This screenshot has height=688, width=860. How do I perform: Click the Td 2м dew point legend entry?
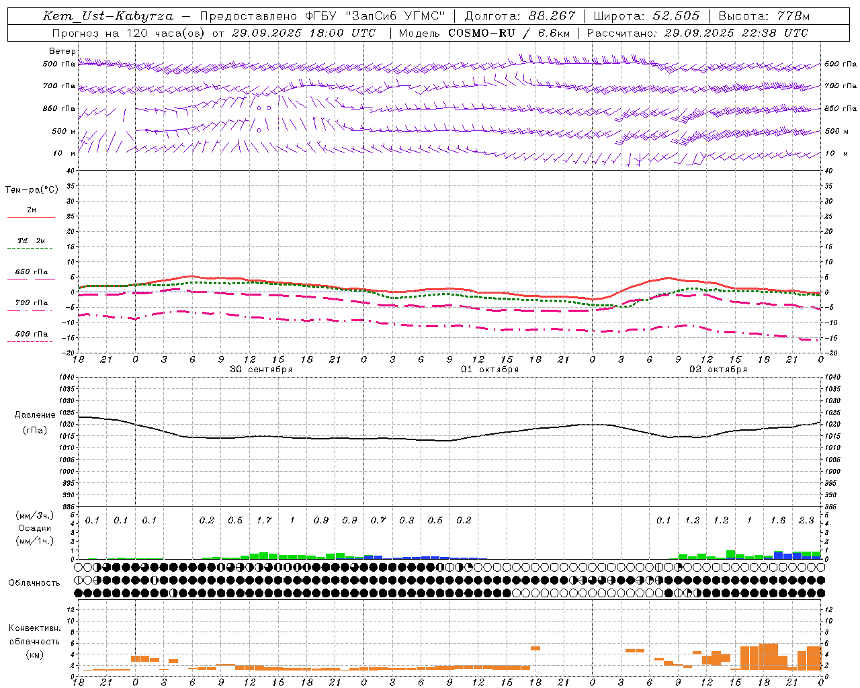[31, 241]
